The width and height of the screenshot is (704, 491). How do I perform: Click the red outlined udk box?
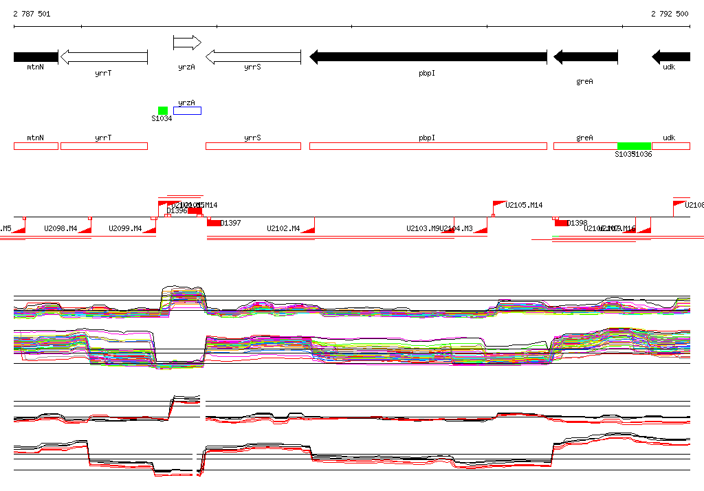pos(671,146)
